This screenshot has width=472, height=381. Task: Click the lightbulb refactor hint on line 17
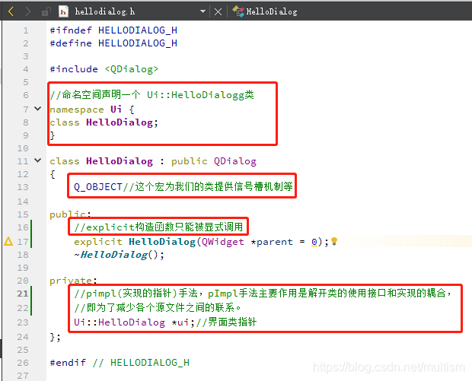click(334, 242)
